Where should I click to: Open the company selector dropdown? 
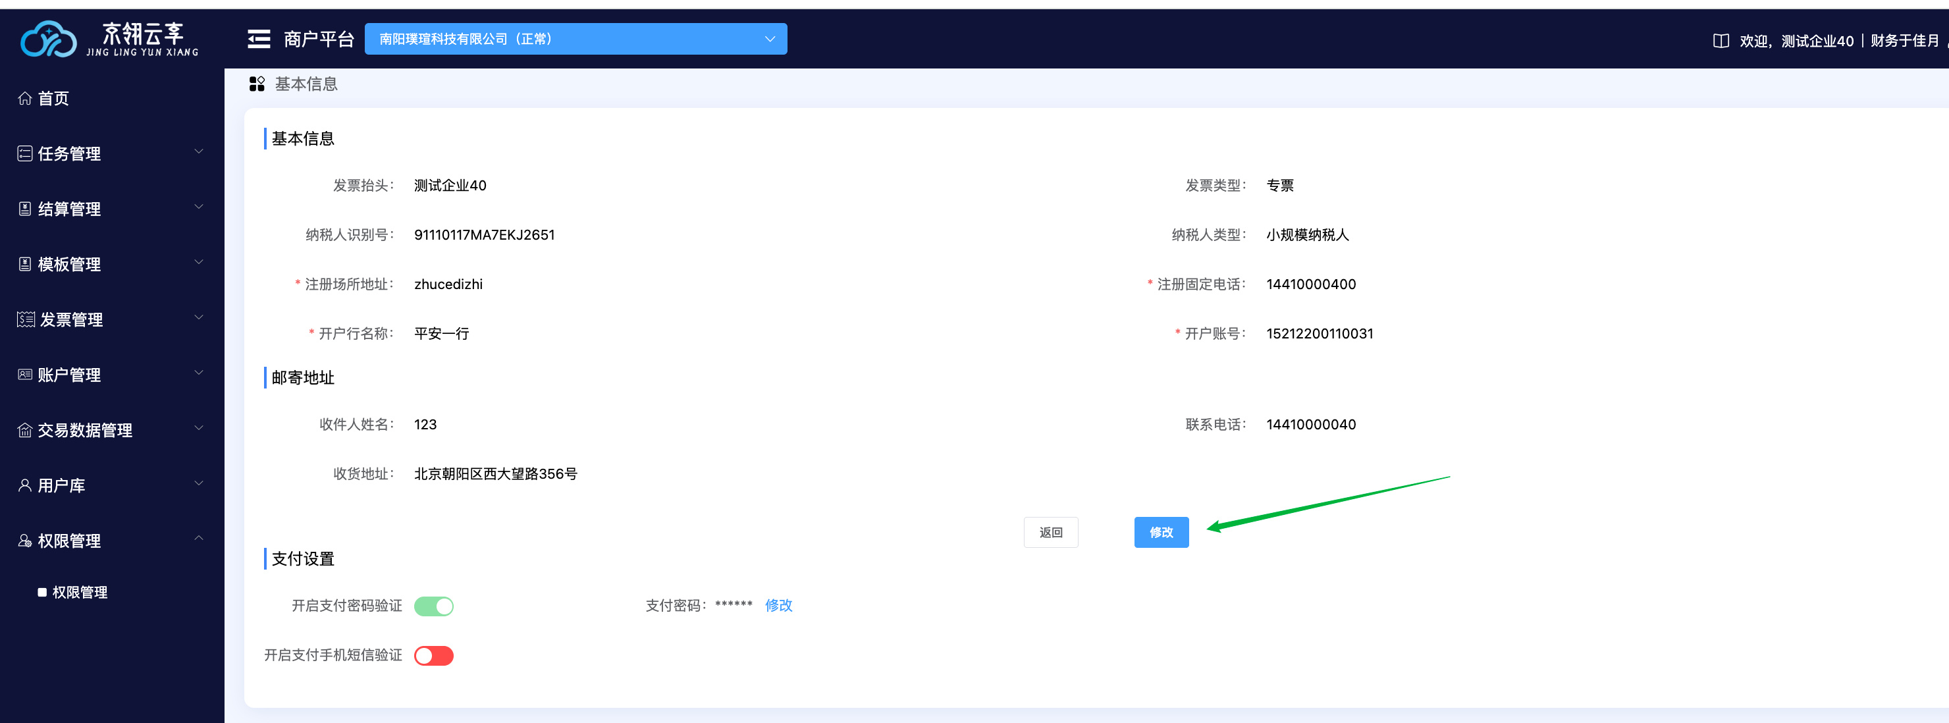click(575, 40)
